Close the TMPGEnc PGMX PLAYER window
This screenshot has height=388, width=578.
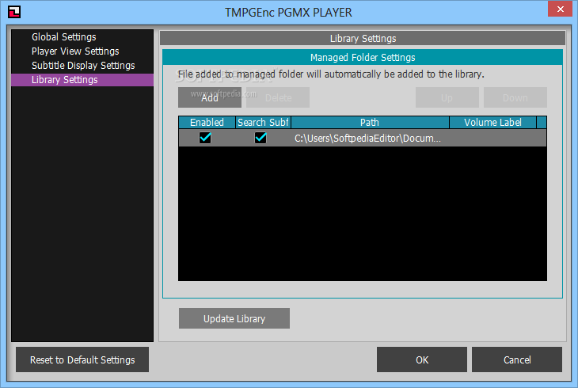560,9
